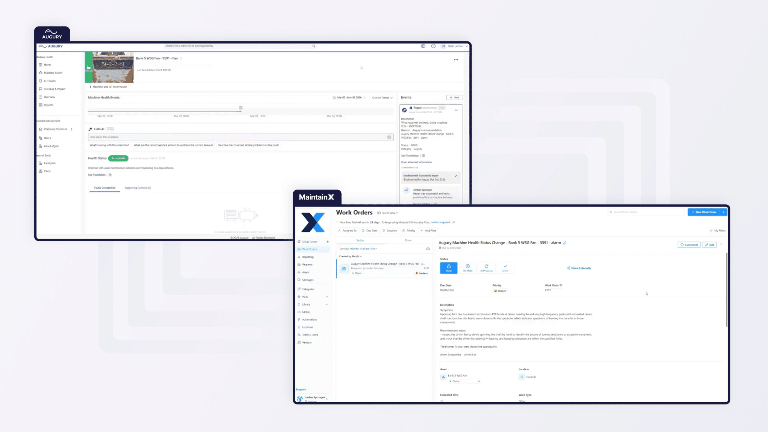The width and height of the screenshot is (768, 432).
Task: Click the magnifier icon in Augury search
Action: coord(314,46)
